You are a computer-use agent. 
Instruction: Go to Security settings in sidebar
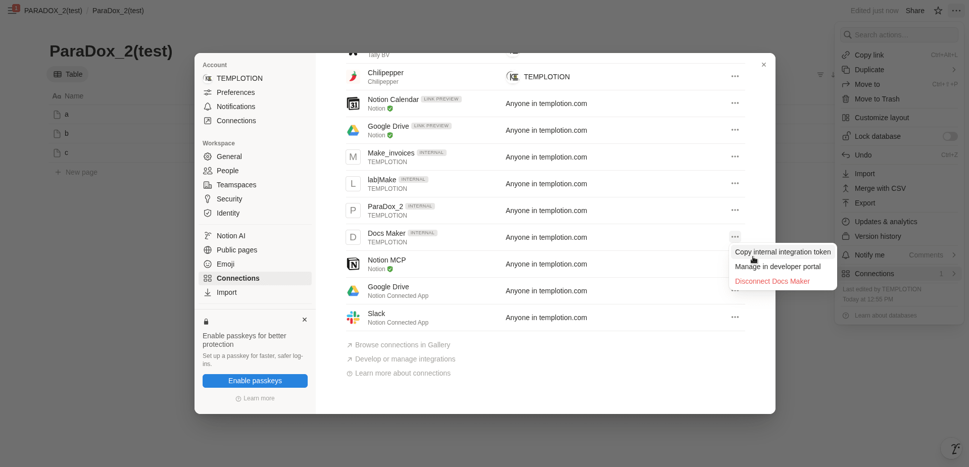point(229,199)
